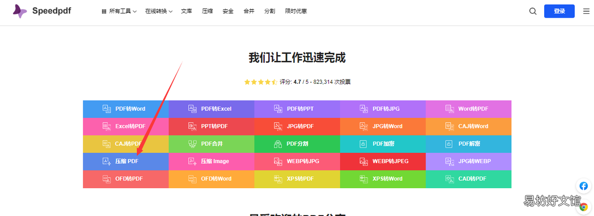This screenshot has width=594, height=216.
Task: Open the 分割 nav item
Action: (270, 11)
